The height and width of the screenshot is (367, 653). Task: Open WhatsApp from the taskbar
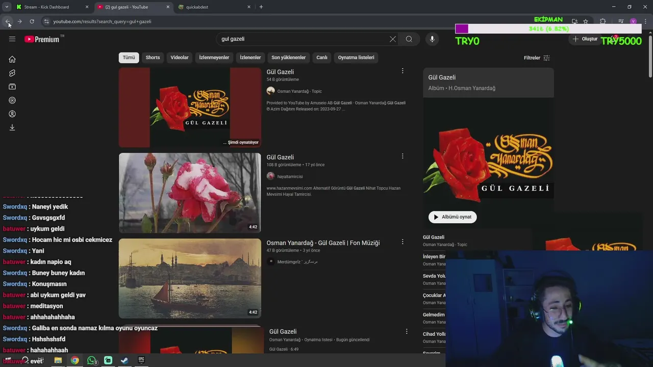click(92, 360)
